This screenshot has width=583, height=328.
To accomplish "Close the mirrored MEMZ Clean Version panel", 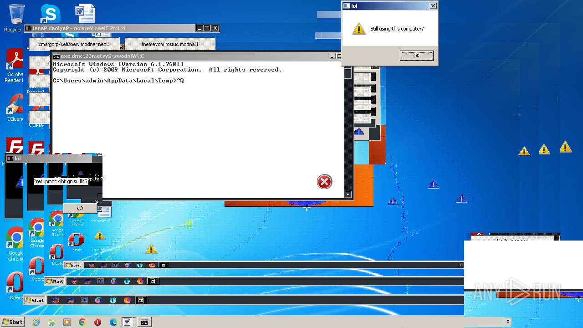I will (215, 28).
